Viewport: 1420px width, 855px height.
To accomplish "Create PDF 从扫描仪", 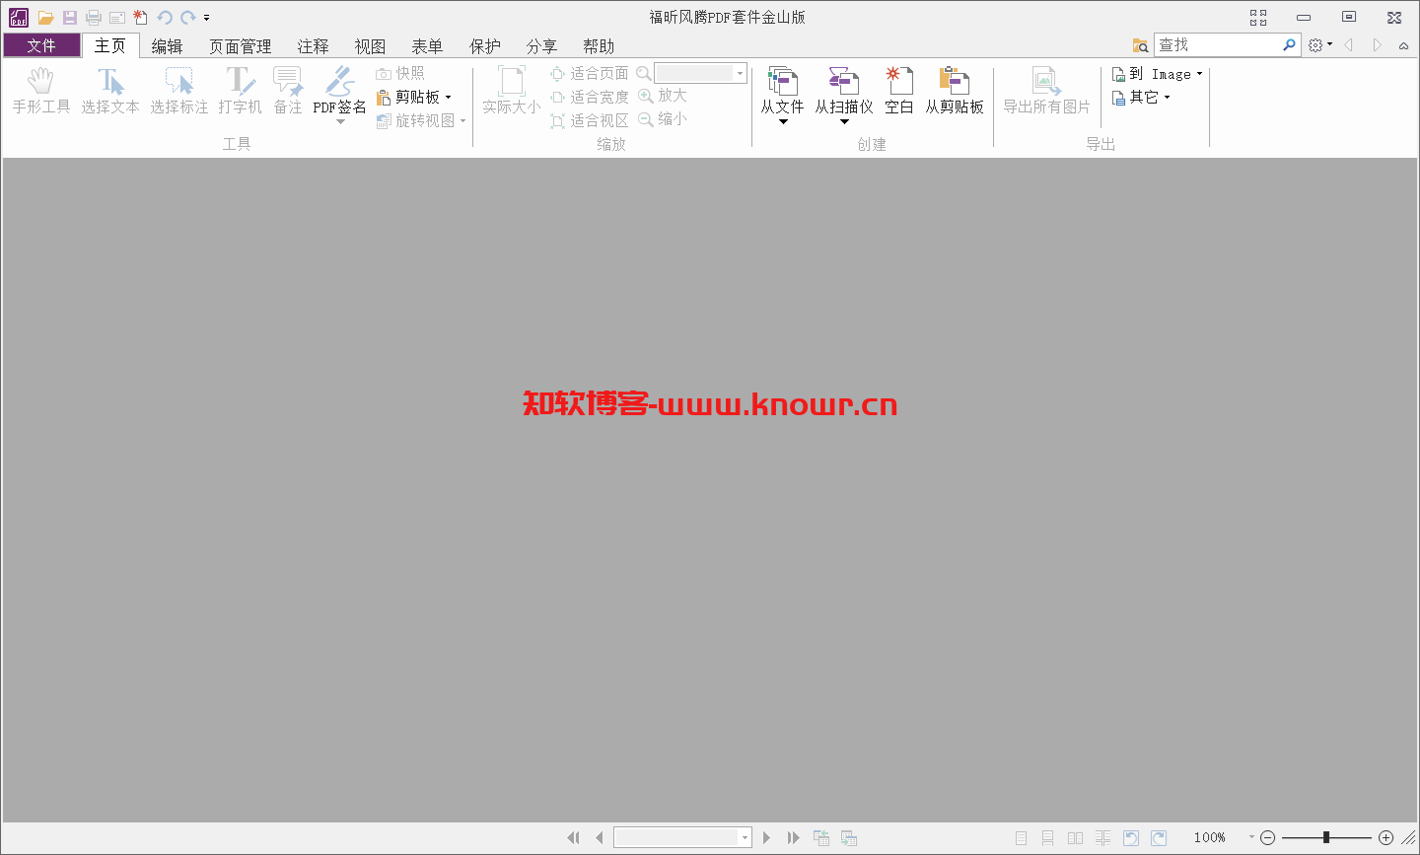I will [844, 89].
